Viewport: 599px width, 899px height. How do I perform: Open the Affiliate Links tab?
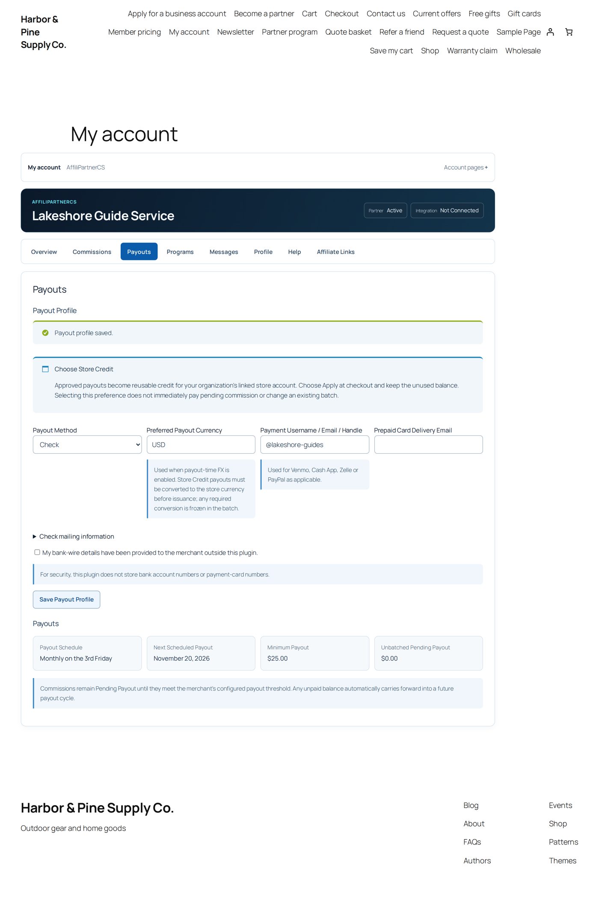coord(336,252)
